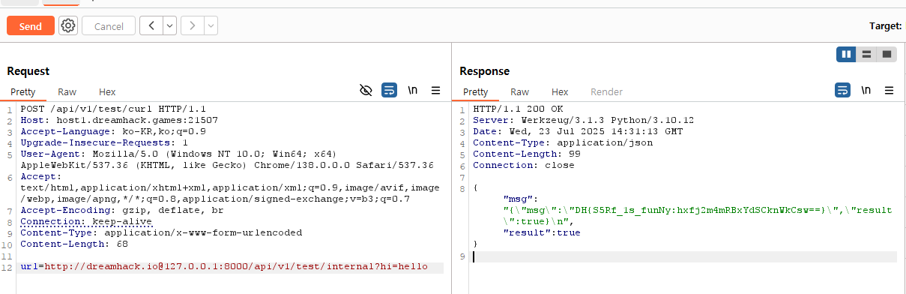Open history dropdown next to back arrow
The height and width of the screenshot is (294, 906).
(170, 25)
